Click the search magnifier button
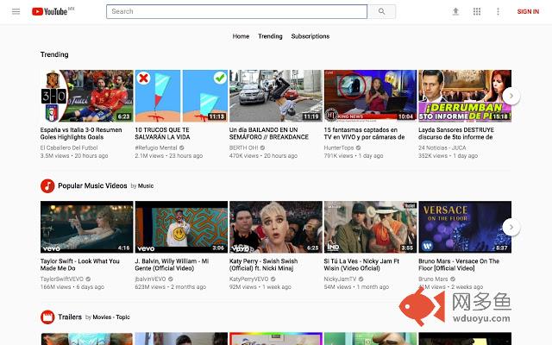This screenshot has width=552, height=345. (381, 11)
